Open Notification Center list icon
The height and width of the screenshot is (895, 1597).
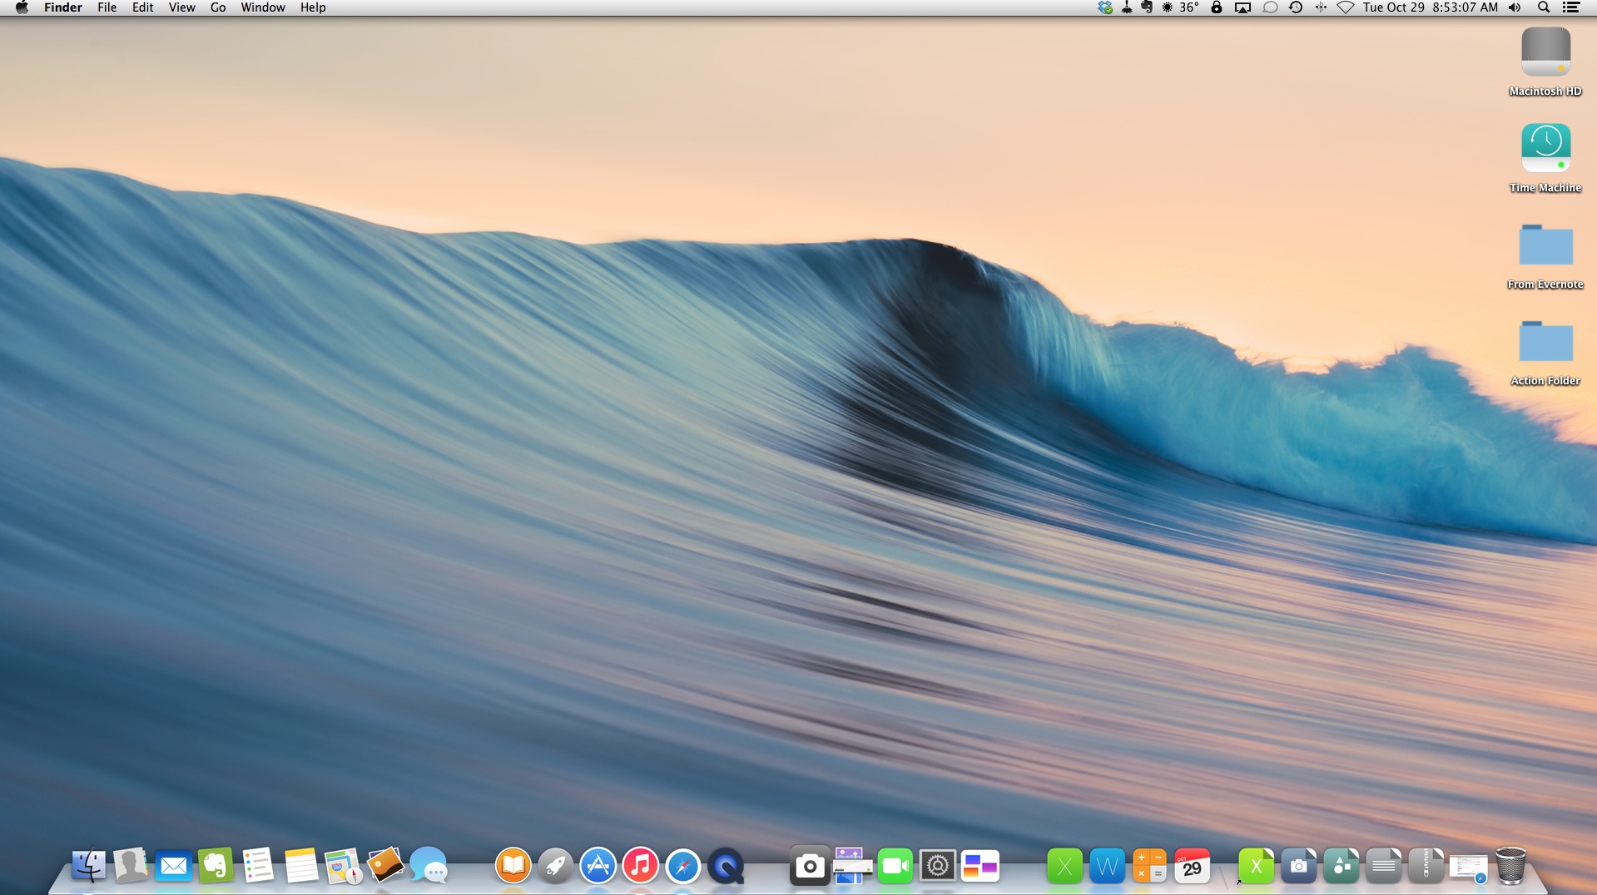[1571, 7]
